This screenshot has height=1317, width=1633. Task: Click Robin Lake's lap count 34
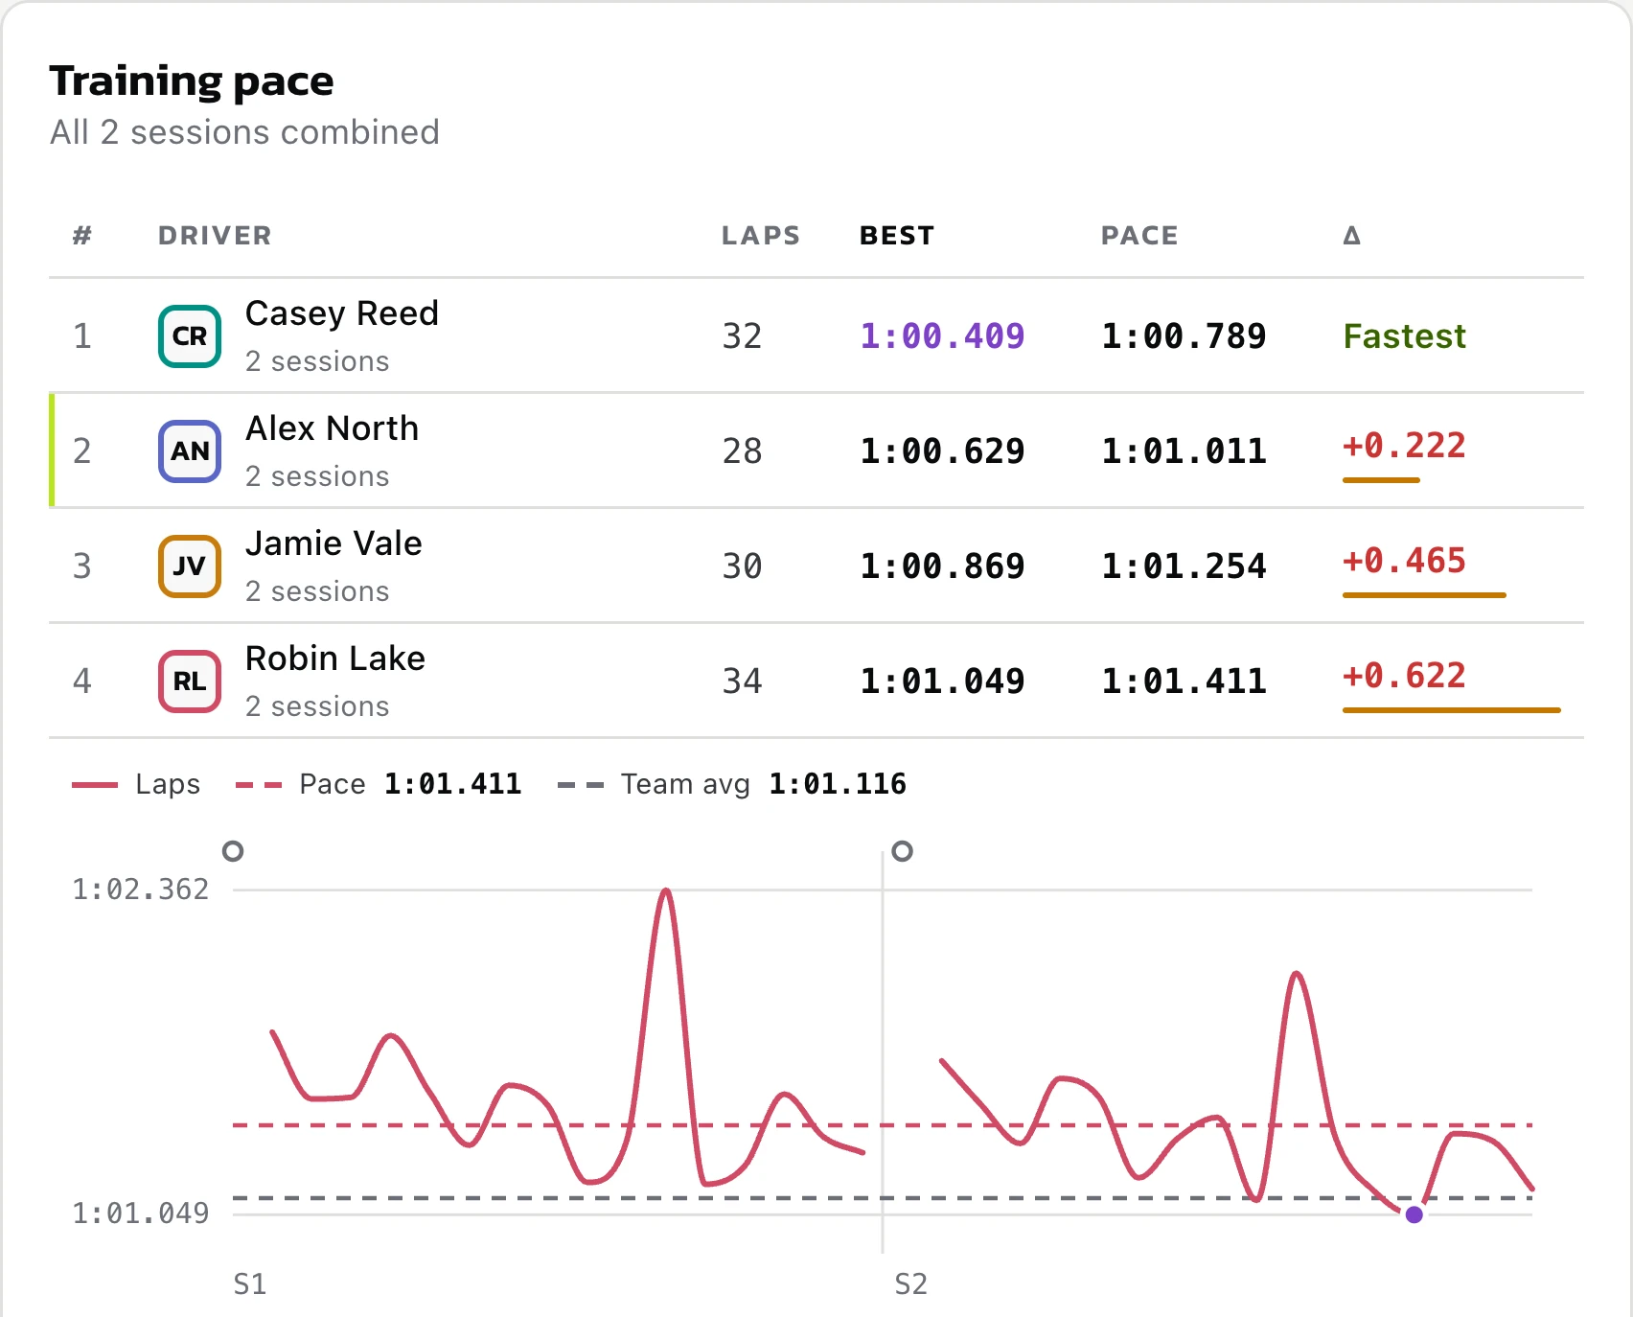coord(742,682)
